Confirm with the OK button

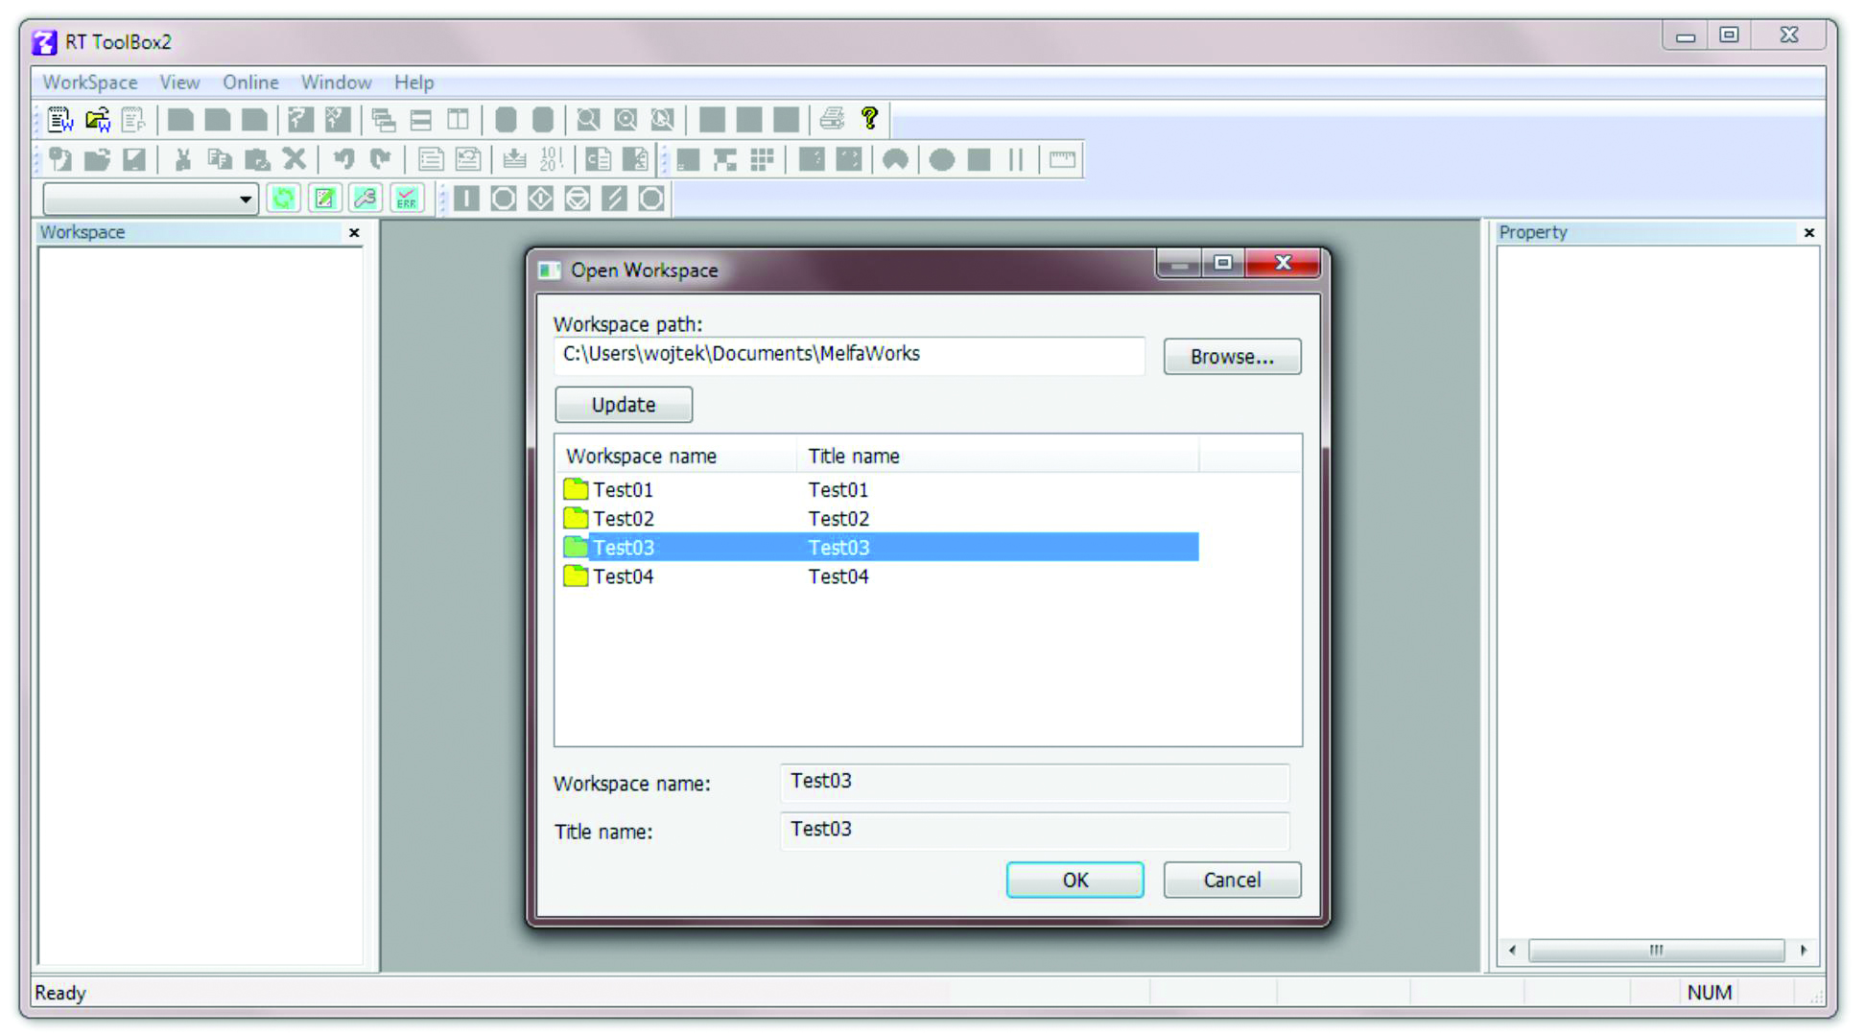pyautogui.click(x=1074, y=880)
